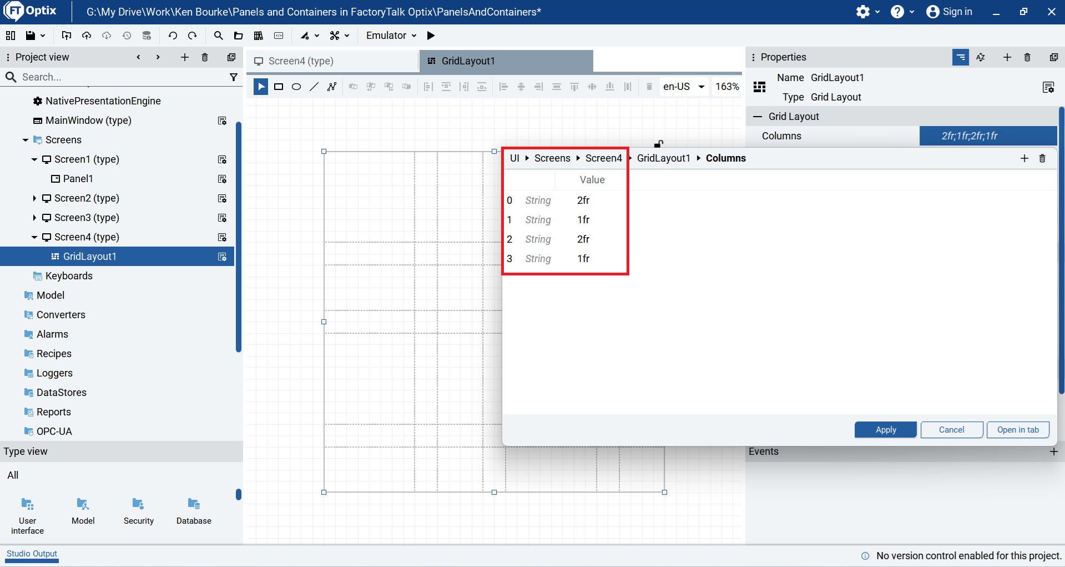This screenshot has height=567, width=1065.
Task: Open the settings gear menu
Action: tap(867, 12)
